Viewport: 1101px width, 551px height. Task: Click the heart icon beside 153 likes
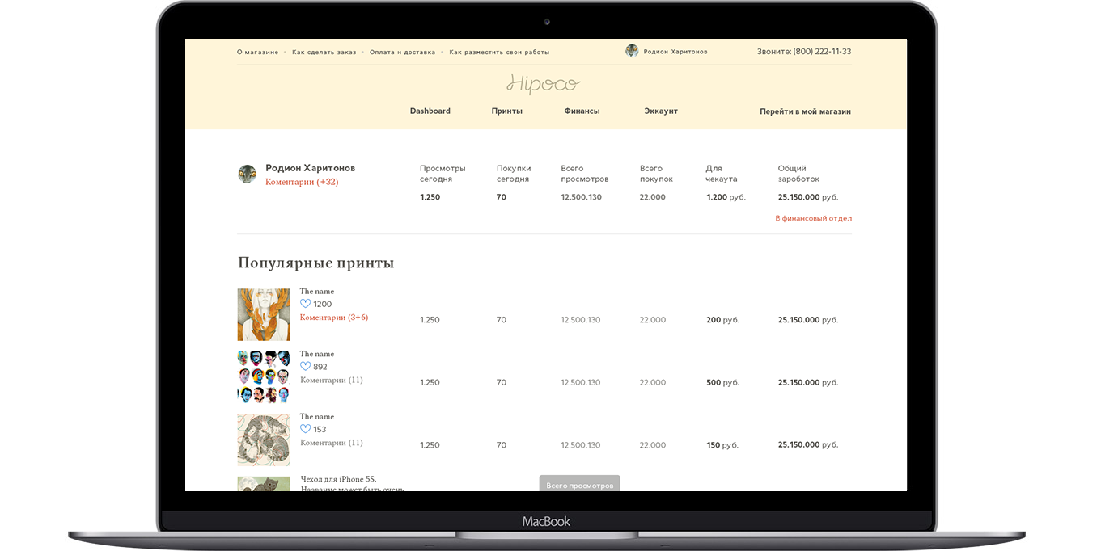coord(305,429)
